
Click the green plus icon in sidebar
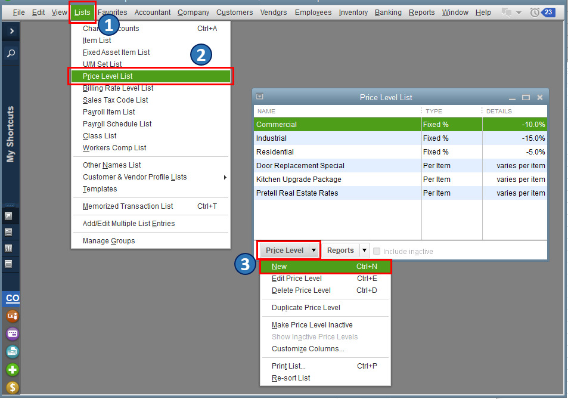coord(13,370)
